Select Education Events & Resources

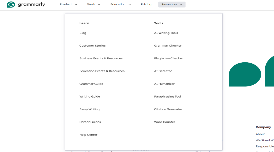click(x=102, y=71)
